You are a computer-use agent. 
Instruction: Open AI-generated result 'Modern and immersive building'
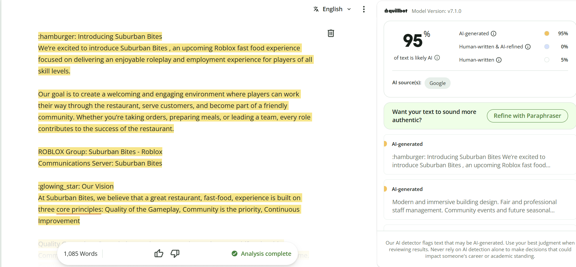click(x=479, y=200)
